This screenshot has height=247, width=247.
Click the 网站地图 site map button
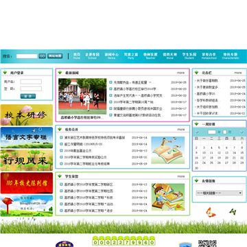point(55,56)
